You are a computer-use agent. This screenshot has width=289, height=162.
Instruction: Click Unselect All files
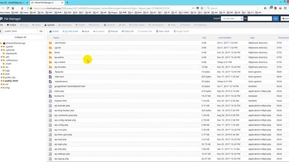click(x=144, y=31)
